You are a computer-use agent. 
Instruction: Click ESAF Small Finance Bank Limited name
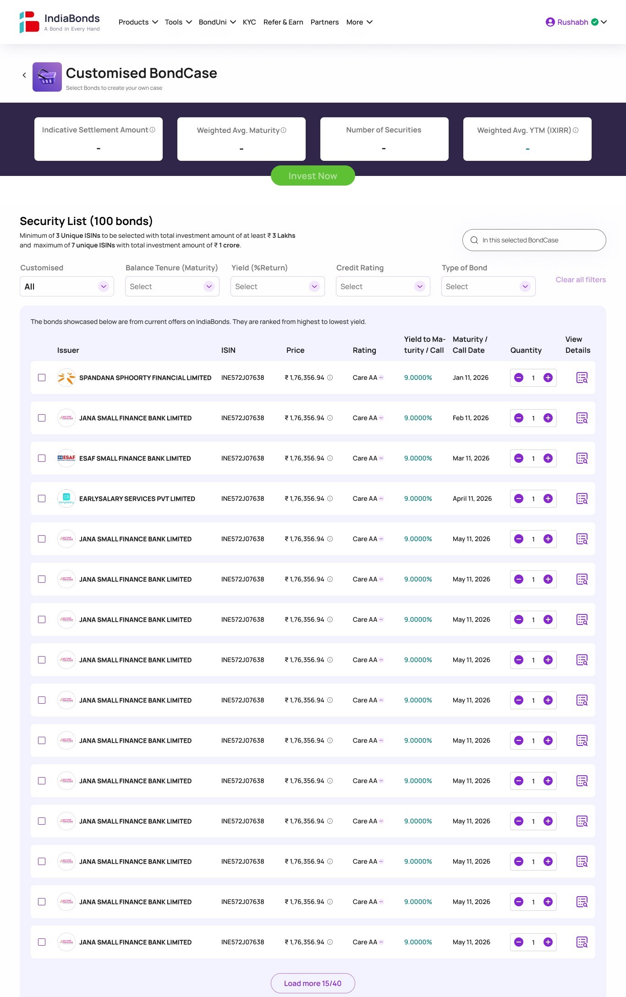click(x=135, y=458)
